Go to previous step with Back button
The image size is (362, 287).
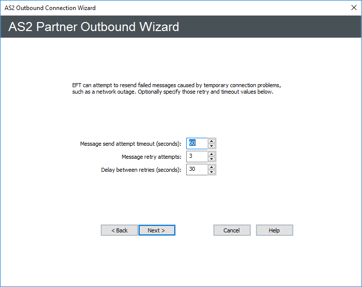[119, 230]
